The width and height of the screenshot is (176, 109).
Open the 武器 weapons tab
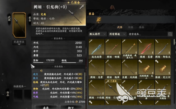click(120, 27)
